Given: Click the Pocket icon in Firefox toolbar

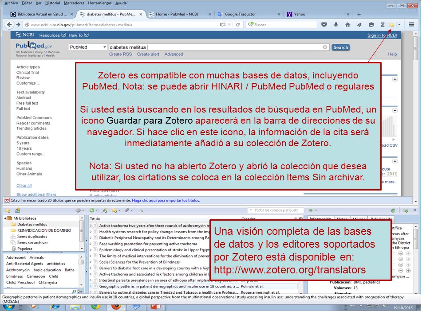Looking at the screenshot, I should click(x=324, y=25).
